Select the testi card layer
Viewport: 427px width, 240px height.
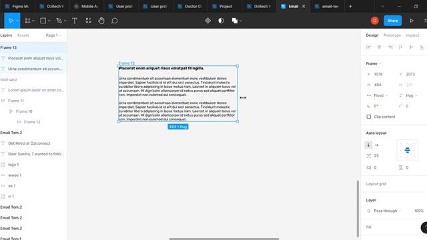coord(33,79)
